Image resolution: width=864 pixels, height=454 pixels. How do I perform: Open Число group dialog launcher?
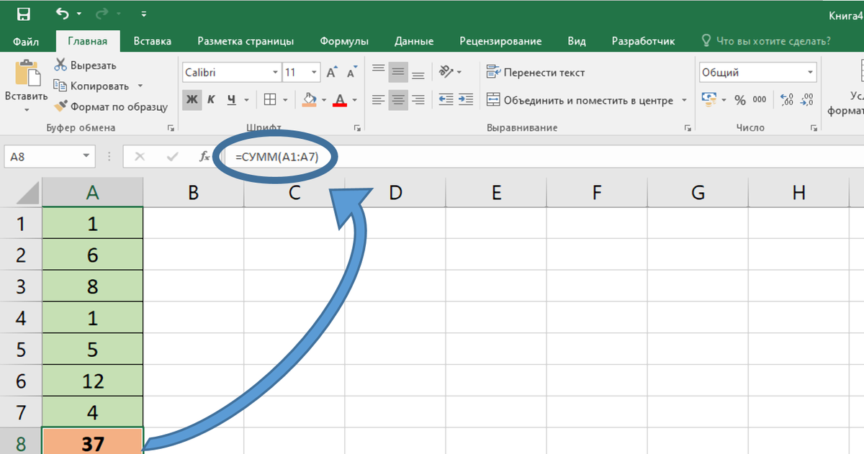tap(814, 128)
